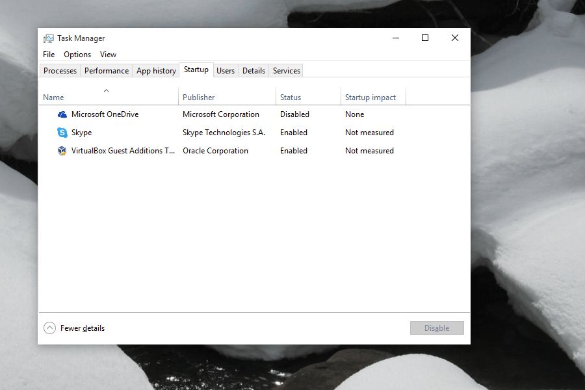Image resolution: width=585 pixels, height=390 pixels.
Task: Click the Enabled status of Skype
Action: tap(294, 133)
